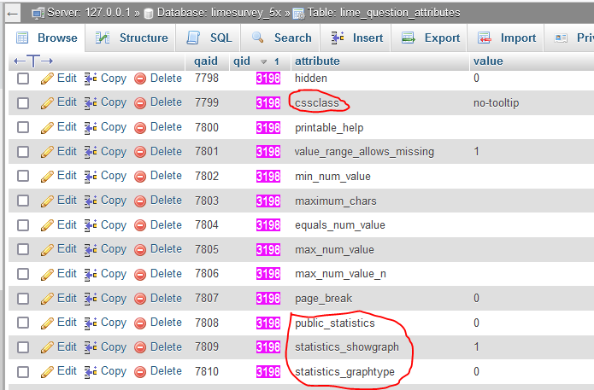Click the red Delete icon for row 7800
The width and height of the screenshot is (594, 390).
140,127
